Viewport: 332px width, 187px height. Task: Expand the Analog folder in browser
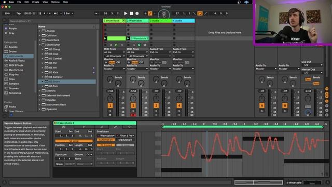coord(39,31)
